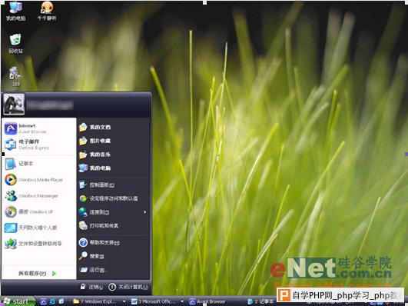Open 文件和设置转移向导 wizard entry

(x=39, y=244)
